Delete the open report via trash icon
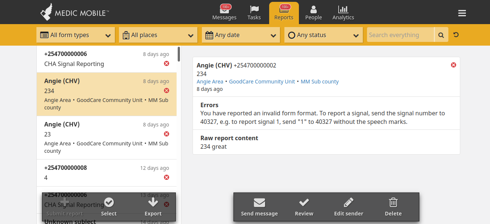This screenshot has height=224, width=490. 393,207
